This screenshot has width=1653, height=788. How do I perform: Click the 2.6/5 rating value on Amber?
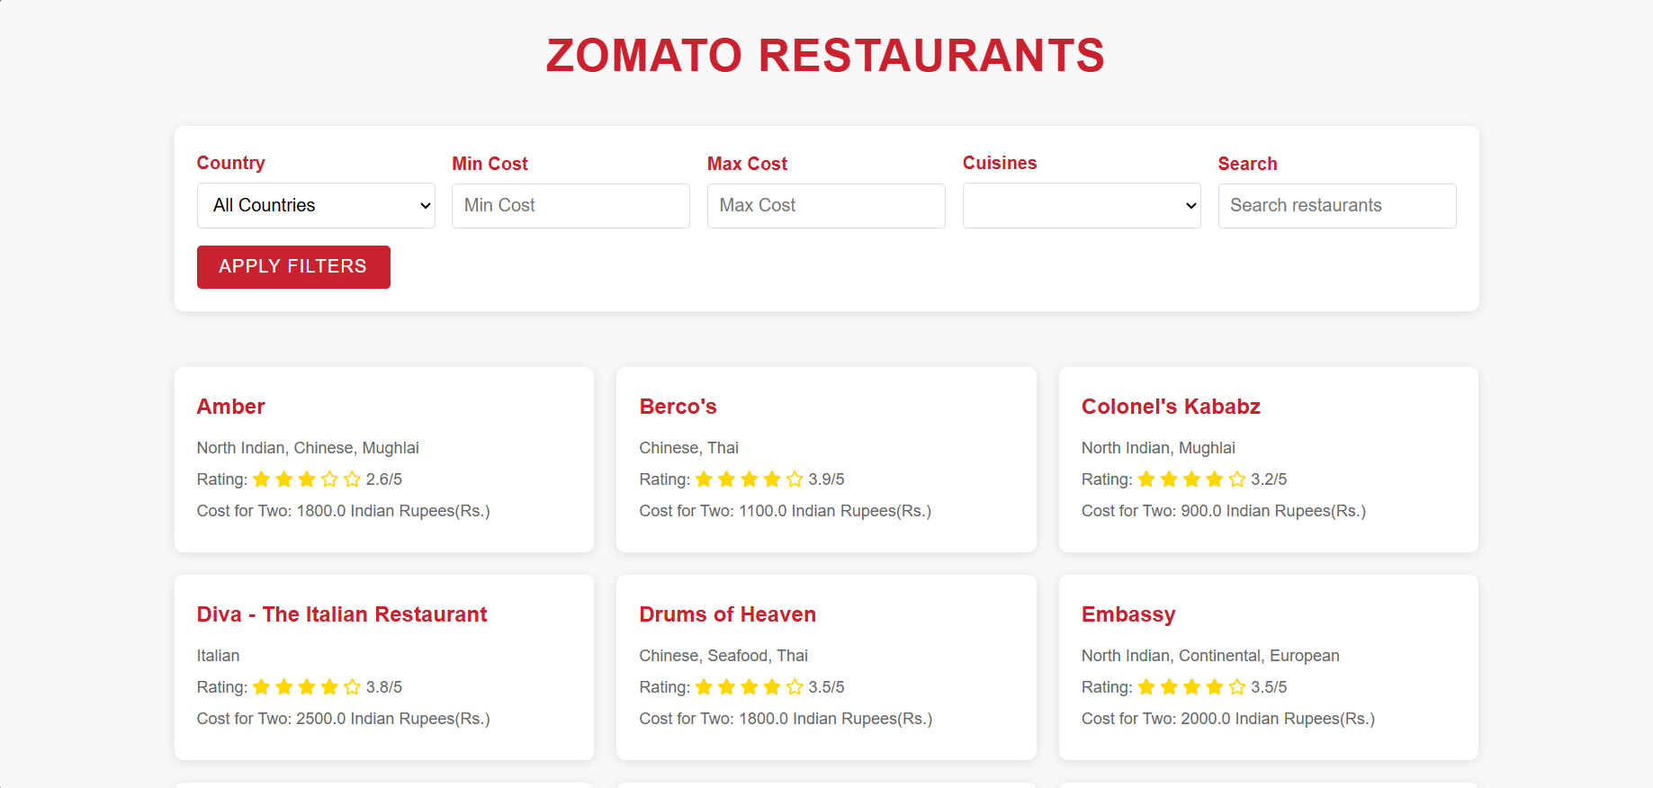384,479
